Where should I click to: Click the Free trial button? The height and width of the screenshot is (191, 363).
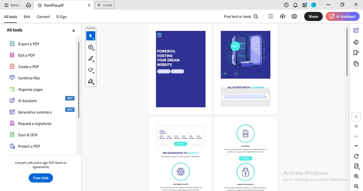click(x=41, y=178)
